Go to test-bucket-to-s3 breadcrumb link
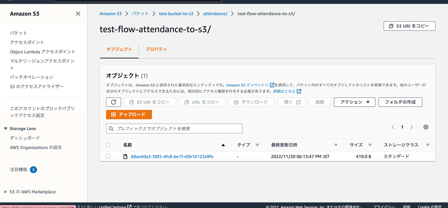Screen dimensions: 448x208 [x=176, y=14]
